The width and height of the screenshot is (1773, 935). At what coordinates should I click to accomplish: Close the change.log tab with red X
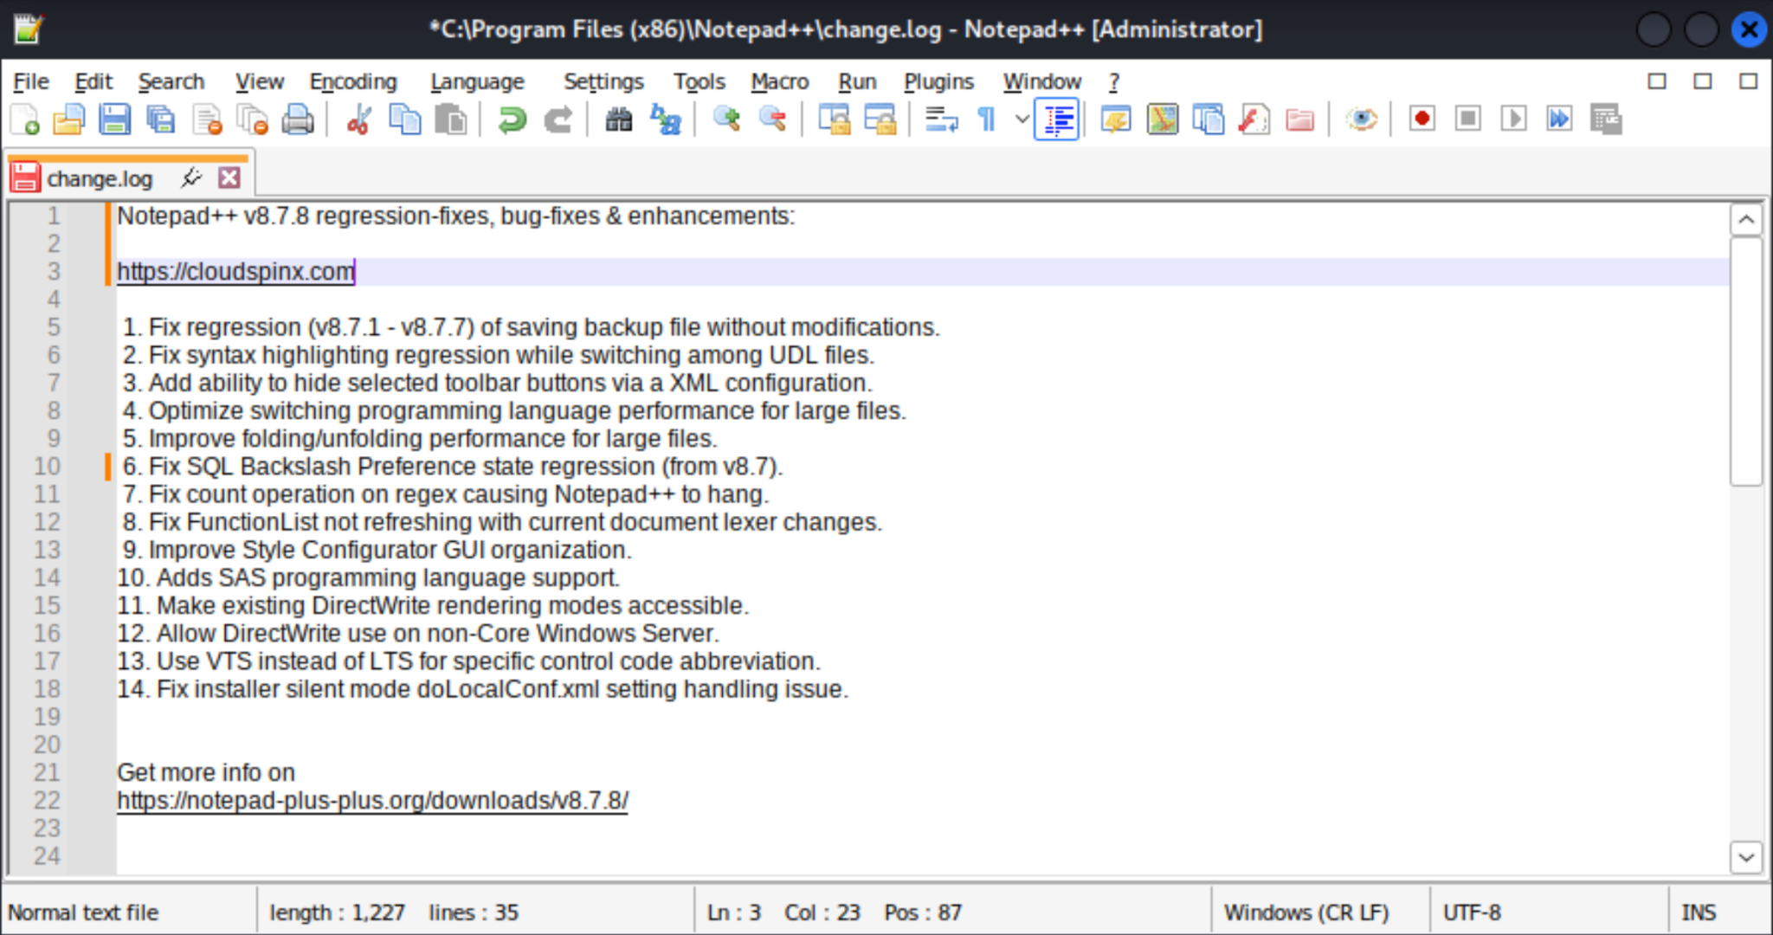point(229,178)
